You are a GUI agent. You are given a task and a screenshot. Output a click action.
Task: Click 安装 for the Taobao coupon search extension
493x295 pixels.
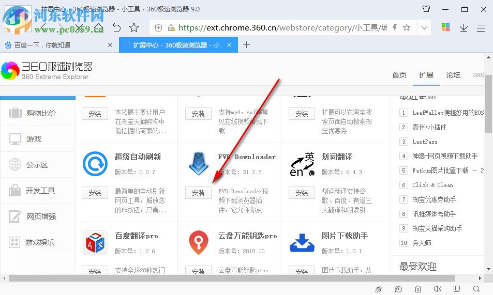tap(302, 114)
